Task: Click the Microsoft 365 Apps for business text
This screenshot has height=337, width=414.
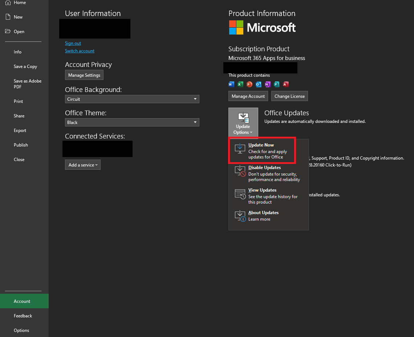Action: coord(267,58)
